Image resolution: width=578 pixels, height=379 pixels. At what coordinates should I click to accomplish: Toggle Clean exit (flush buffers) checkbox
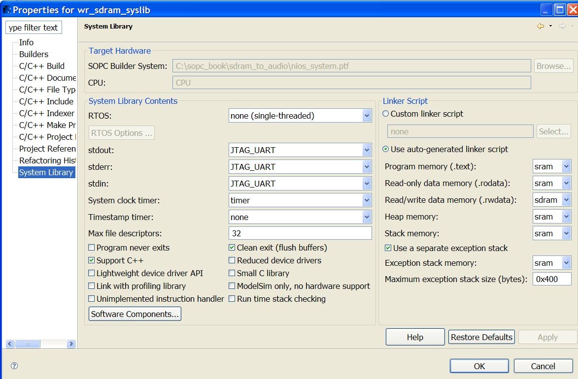[x=232, y=248]
